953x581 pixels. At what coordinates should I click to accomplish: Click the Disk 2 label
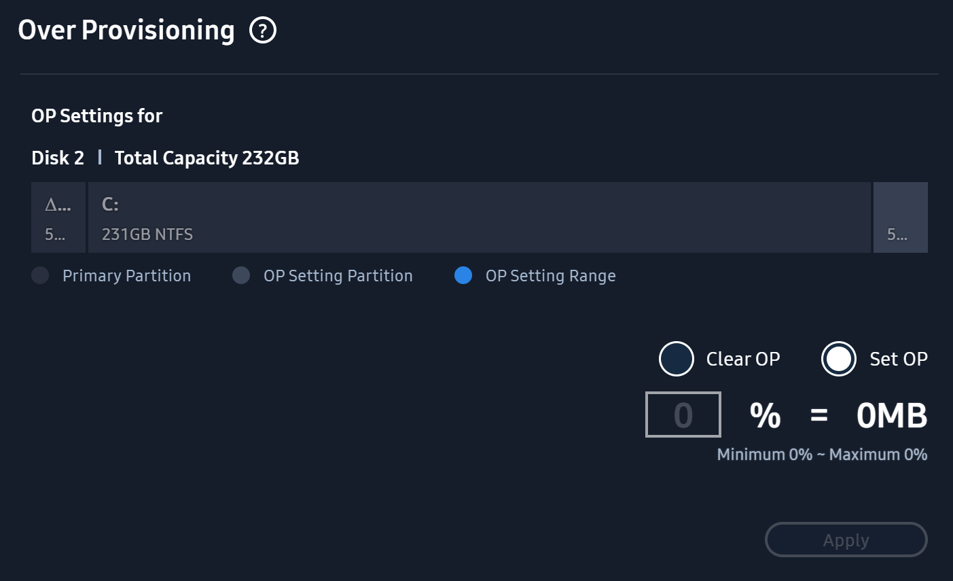(58, 158)
